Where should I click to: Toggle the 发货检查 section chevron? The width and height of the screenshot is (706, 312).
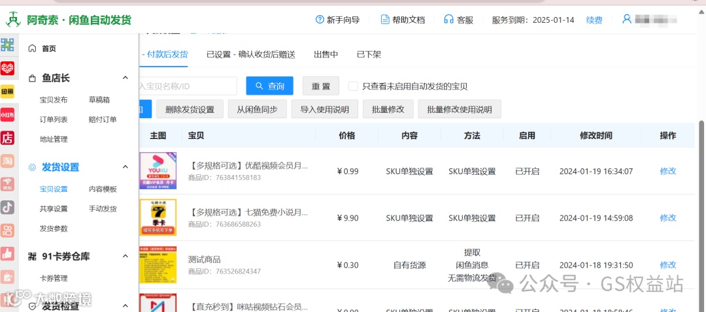[126, 307]
